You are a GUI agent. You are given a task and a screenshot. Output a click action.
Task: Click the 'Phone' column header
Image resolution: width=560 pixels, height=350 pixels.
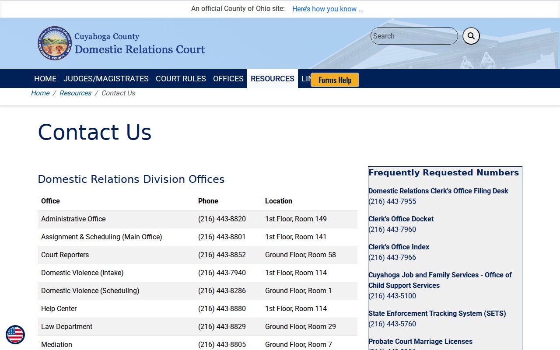208,201
